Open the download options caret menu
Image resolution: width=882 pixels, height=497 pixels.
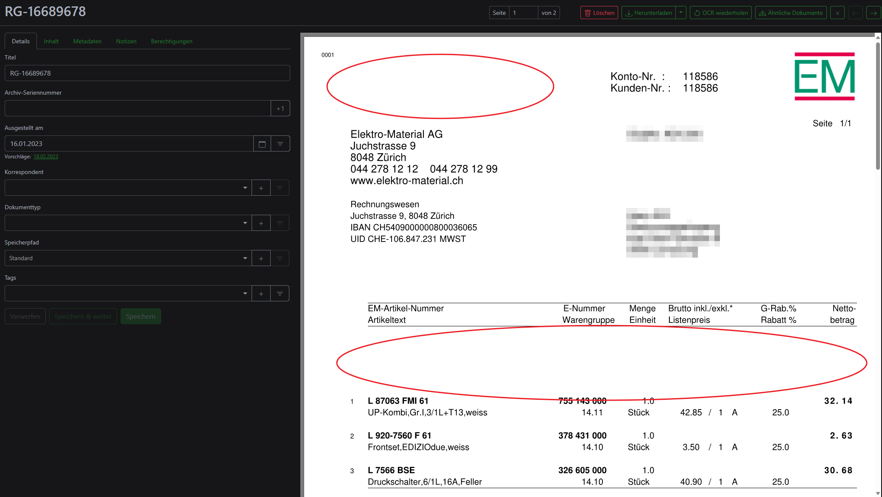tap(681, 12)
